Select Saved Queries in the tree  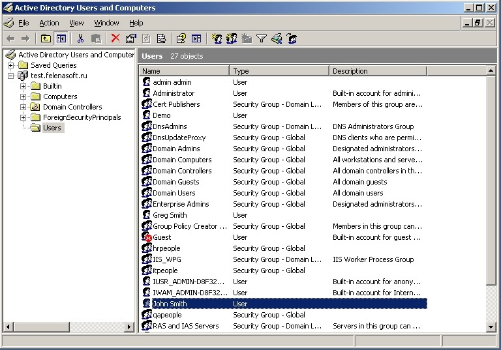pos(53,65)
